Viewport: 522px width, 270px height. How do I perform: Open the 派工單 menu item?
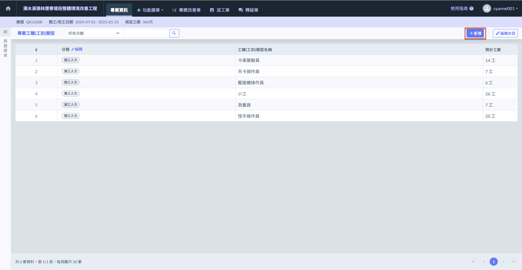pos(220,10)
